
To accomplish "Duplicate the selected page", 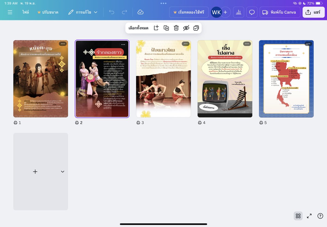I will pos(166,28).
